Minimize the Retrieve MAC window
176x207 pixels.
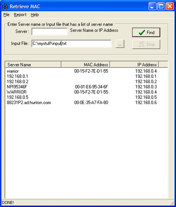152,6
